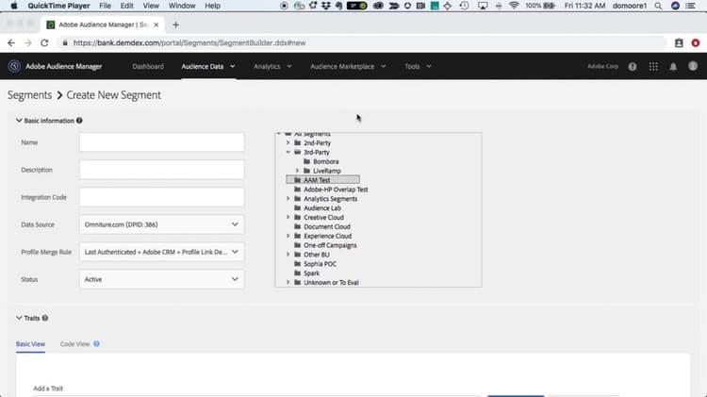Reload the page with the refresh icon
Screen dimensions: 707x397
pos(44,42)
